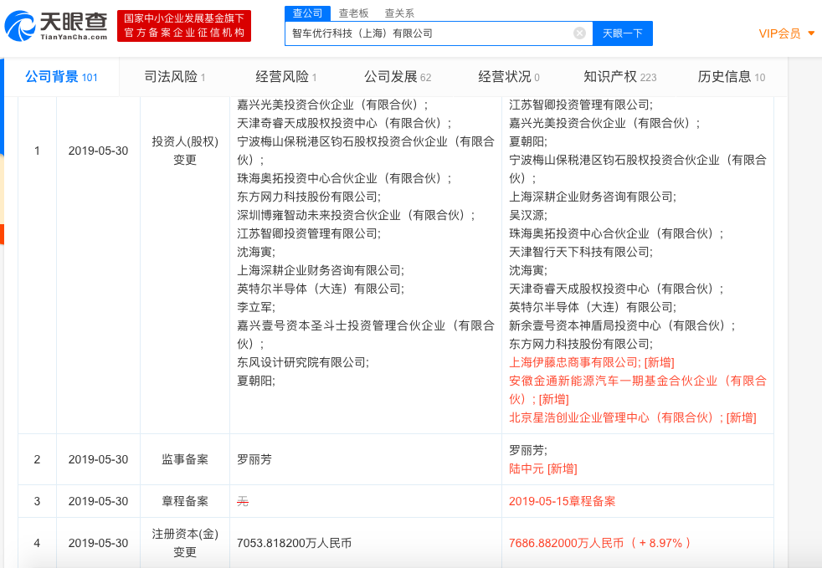
Task: Click 天津智行天下科技有限公司 entry
Action: tap(580, 252)
